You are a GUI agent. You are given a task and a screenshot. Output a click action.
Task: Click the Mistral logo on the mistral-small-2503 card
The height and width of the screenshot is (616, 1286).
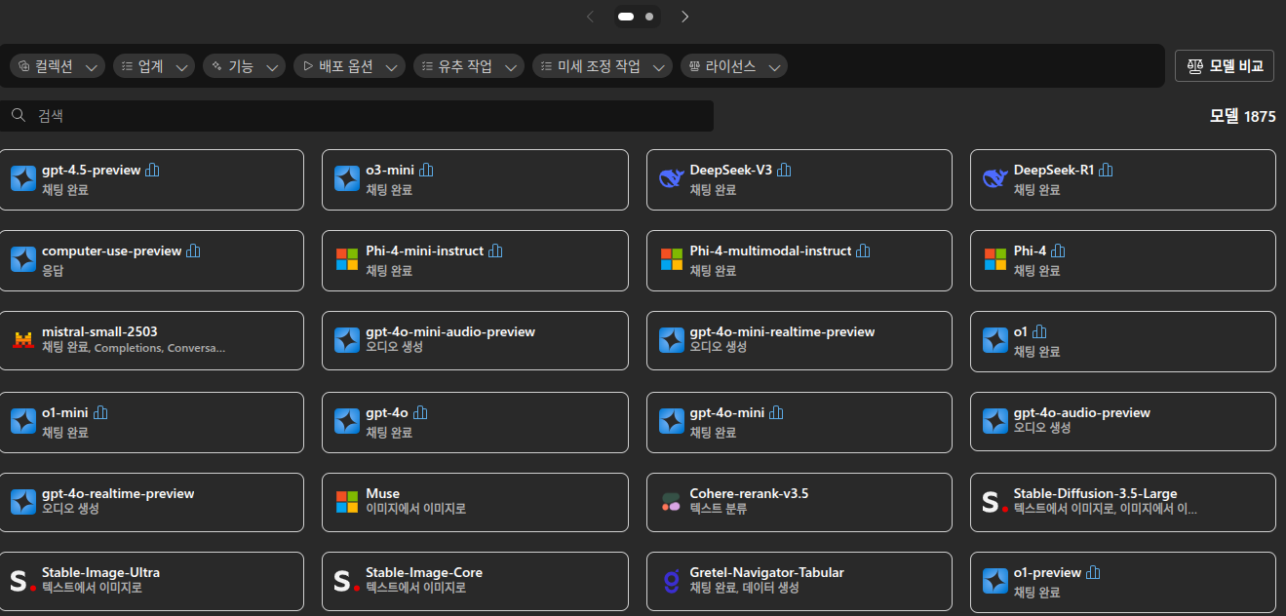click(x=23, y=340)
